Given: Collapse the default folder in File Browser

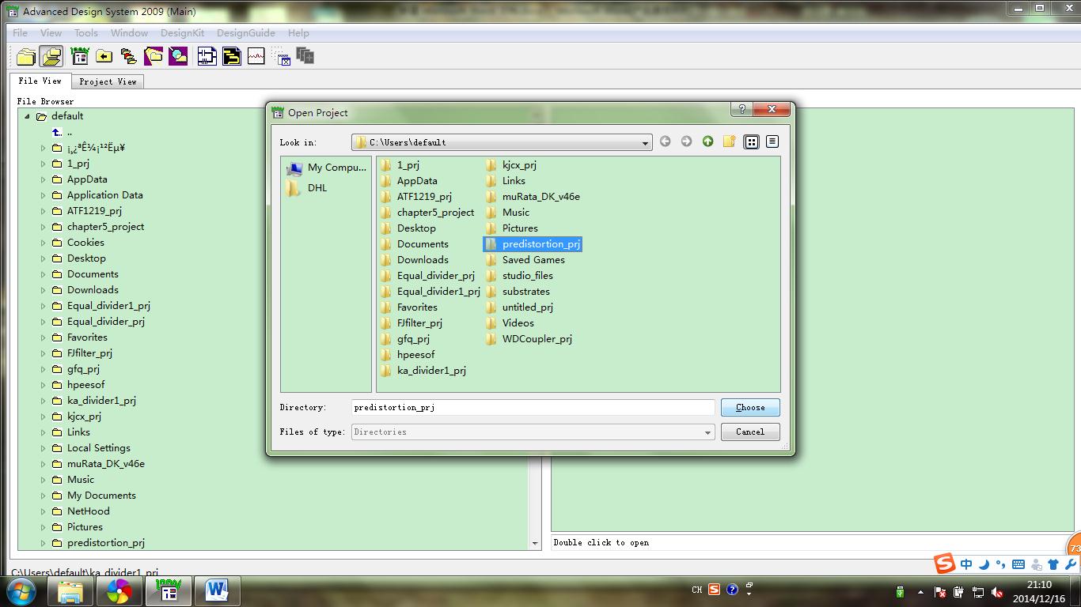Looking at the screenshot, I should [x=27, y=116].
